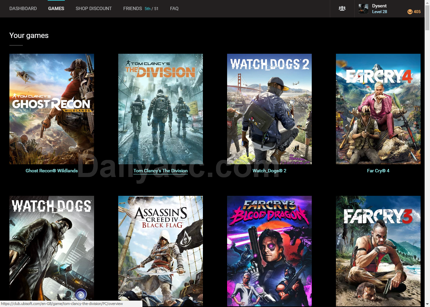Open the FAQ tab
Viewport: 430px width, 307px height.
pos(174,8)
